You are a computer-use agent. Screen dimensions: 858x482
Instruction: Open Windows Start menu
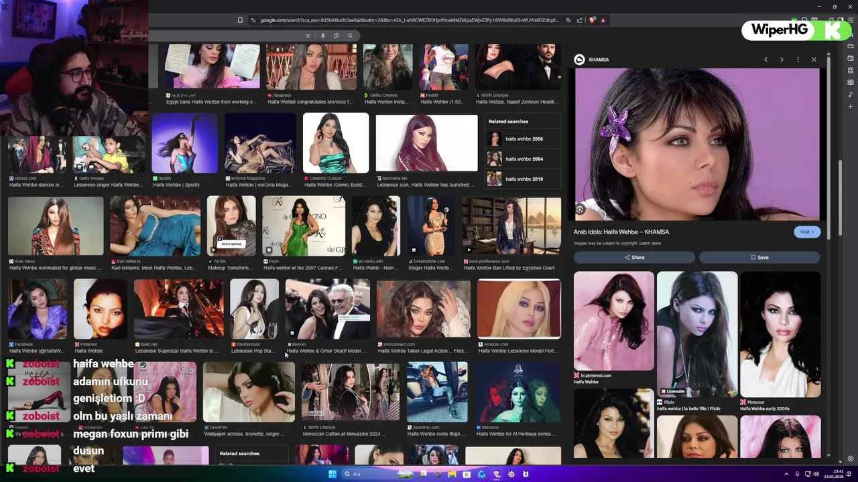click(x=332, y=474)
